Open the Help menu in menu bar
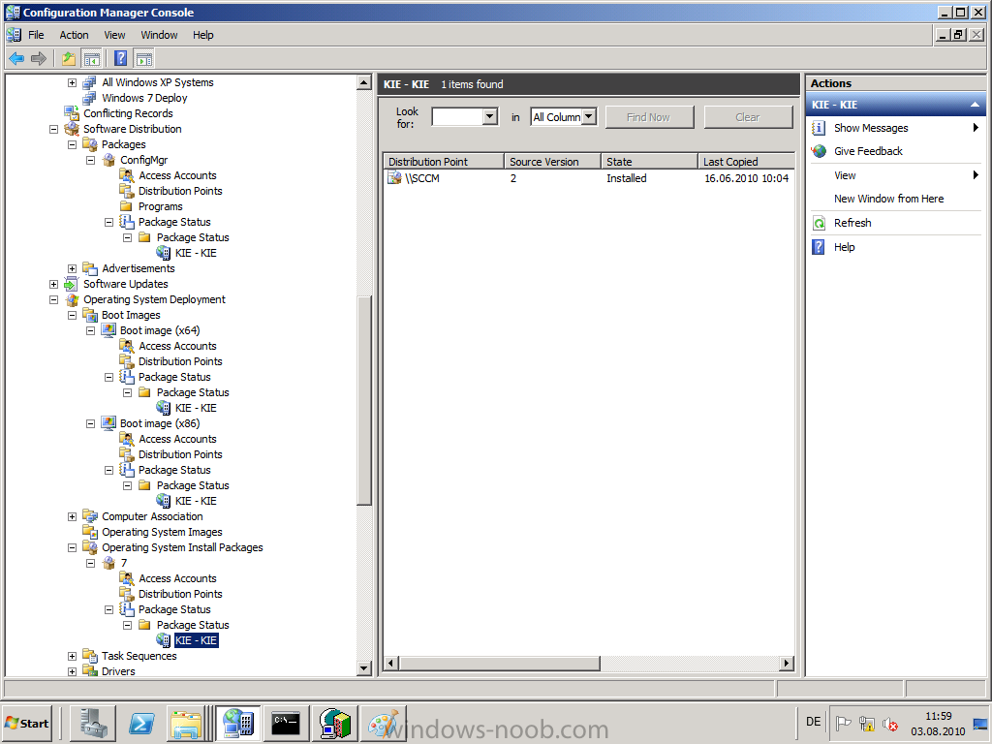Image resolution: width=992 pixels, height=744 pixels. coord(203,35)
